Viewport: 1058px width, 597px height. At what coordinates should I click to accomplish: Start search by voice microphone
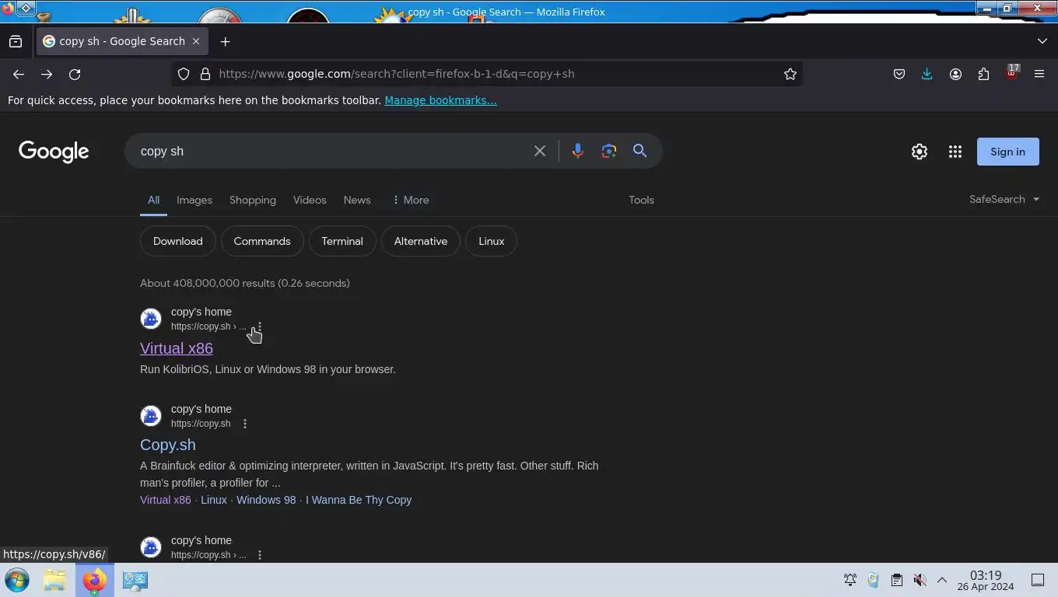click(577, 151)
